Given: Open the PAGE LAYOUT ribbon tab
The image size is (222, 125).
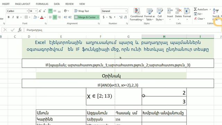Looking at the screenshot, I should tap(23, 4).
